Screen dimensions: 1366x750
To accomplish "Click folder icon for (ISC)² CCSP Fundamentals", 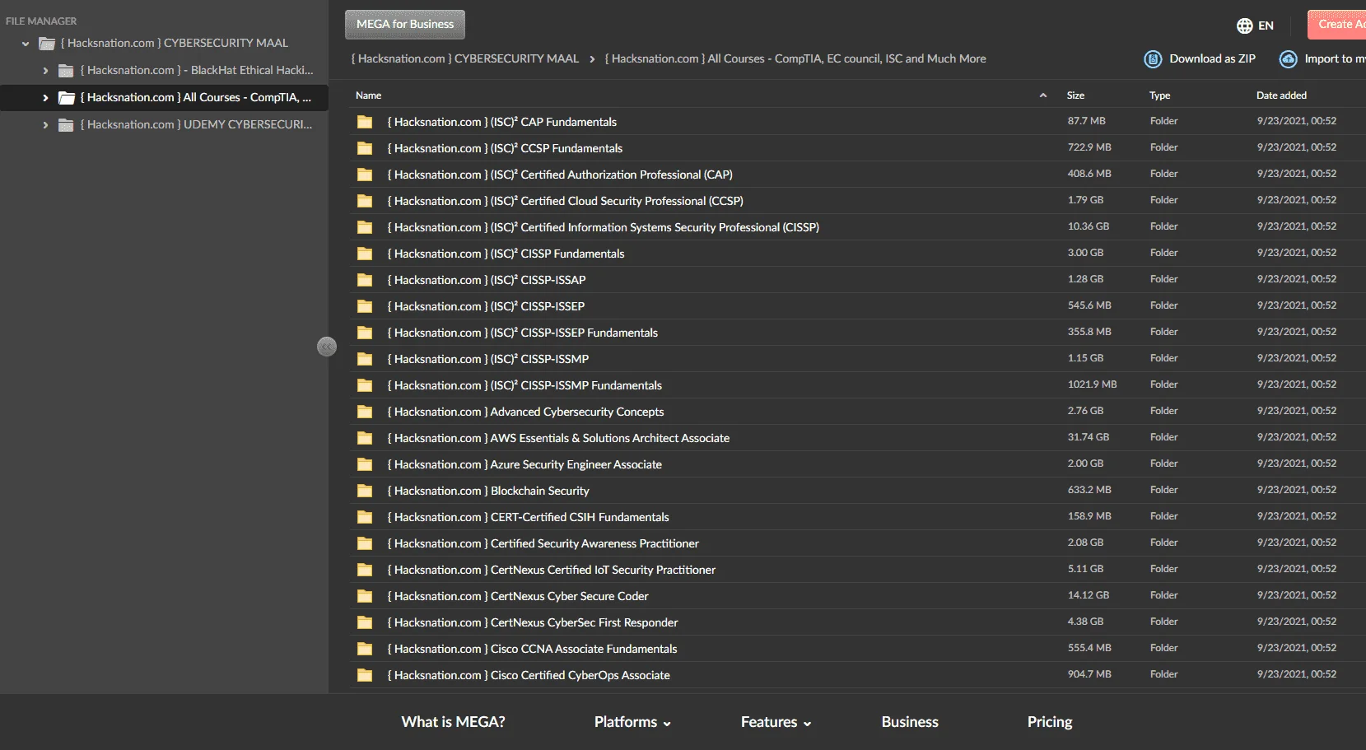I will 365,148.
